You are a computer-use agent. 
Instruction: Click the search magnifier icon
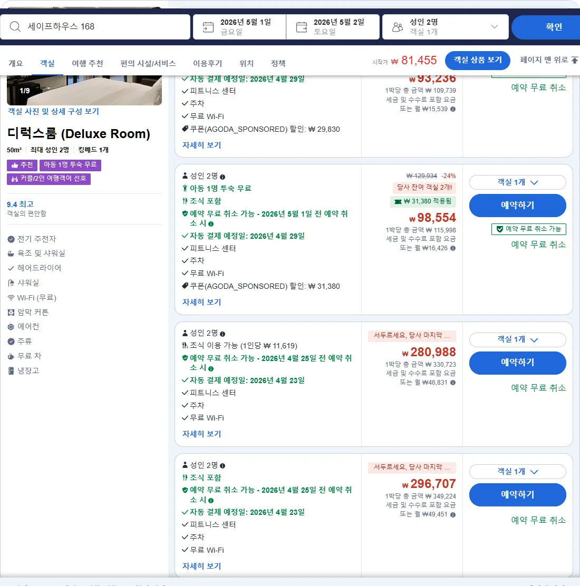15,26
